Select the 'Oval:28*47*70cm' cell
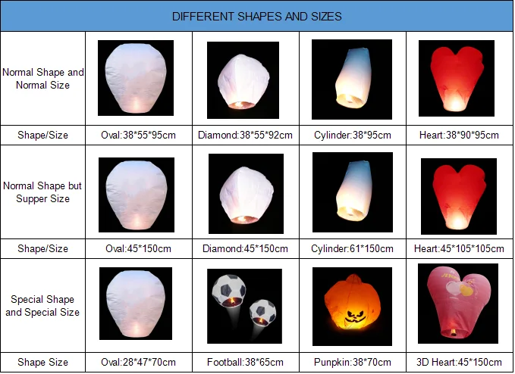Viewport: 515px width, 374px height. 138,362
